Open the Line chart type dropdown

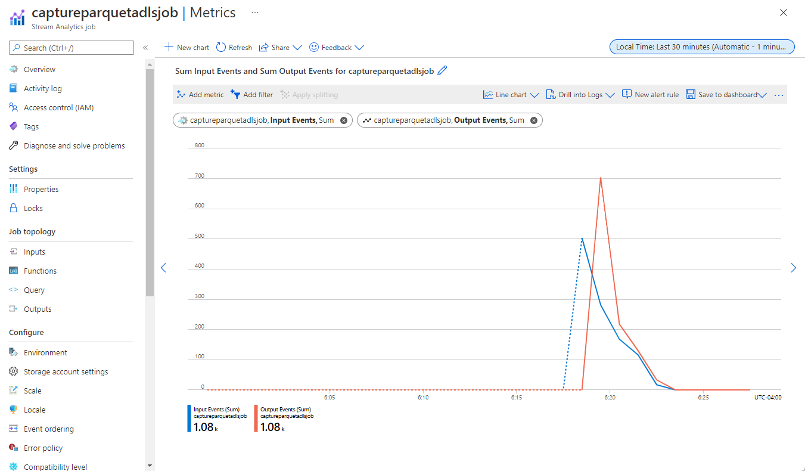coord(511,94)
